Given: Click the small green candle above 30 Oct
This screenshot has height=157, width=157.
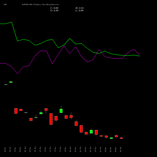Looking at the screenshot, I should pyautogui.click(x=11, y=82).
